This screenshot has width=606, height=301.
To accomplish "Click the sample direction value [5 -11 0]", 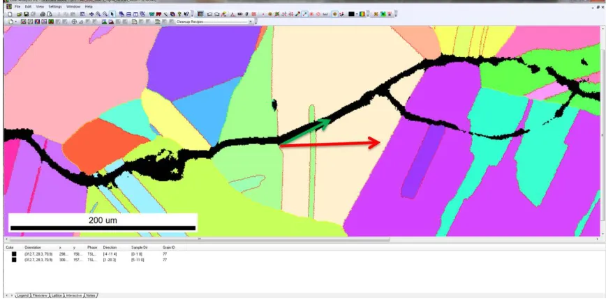I will (x=138, y=260).
